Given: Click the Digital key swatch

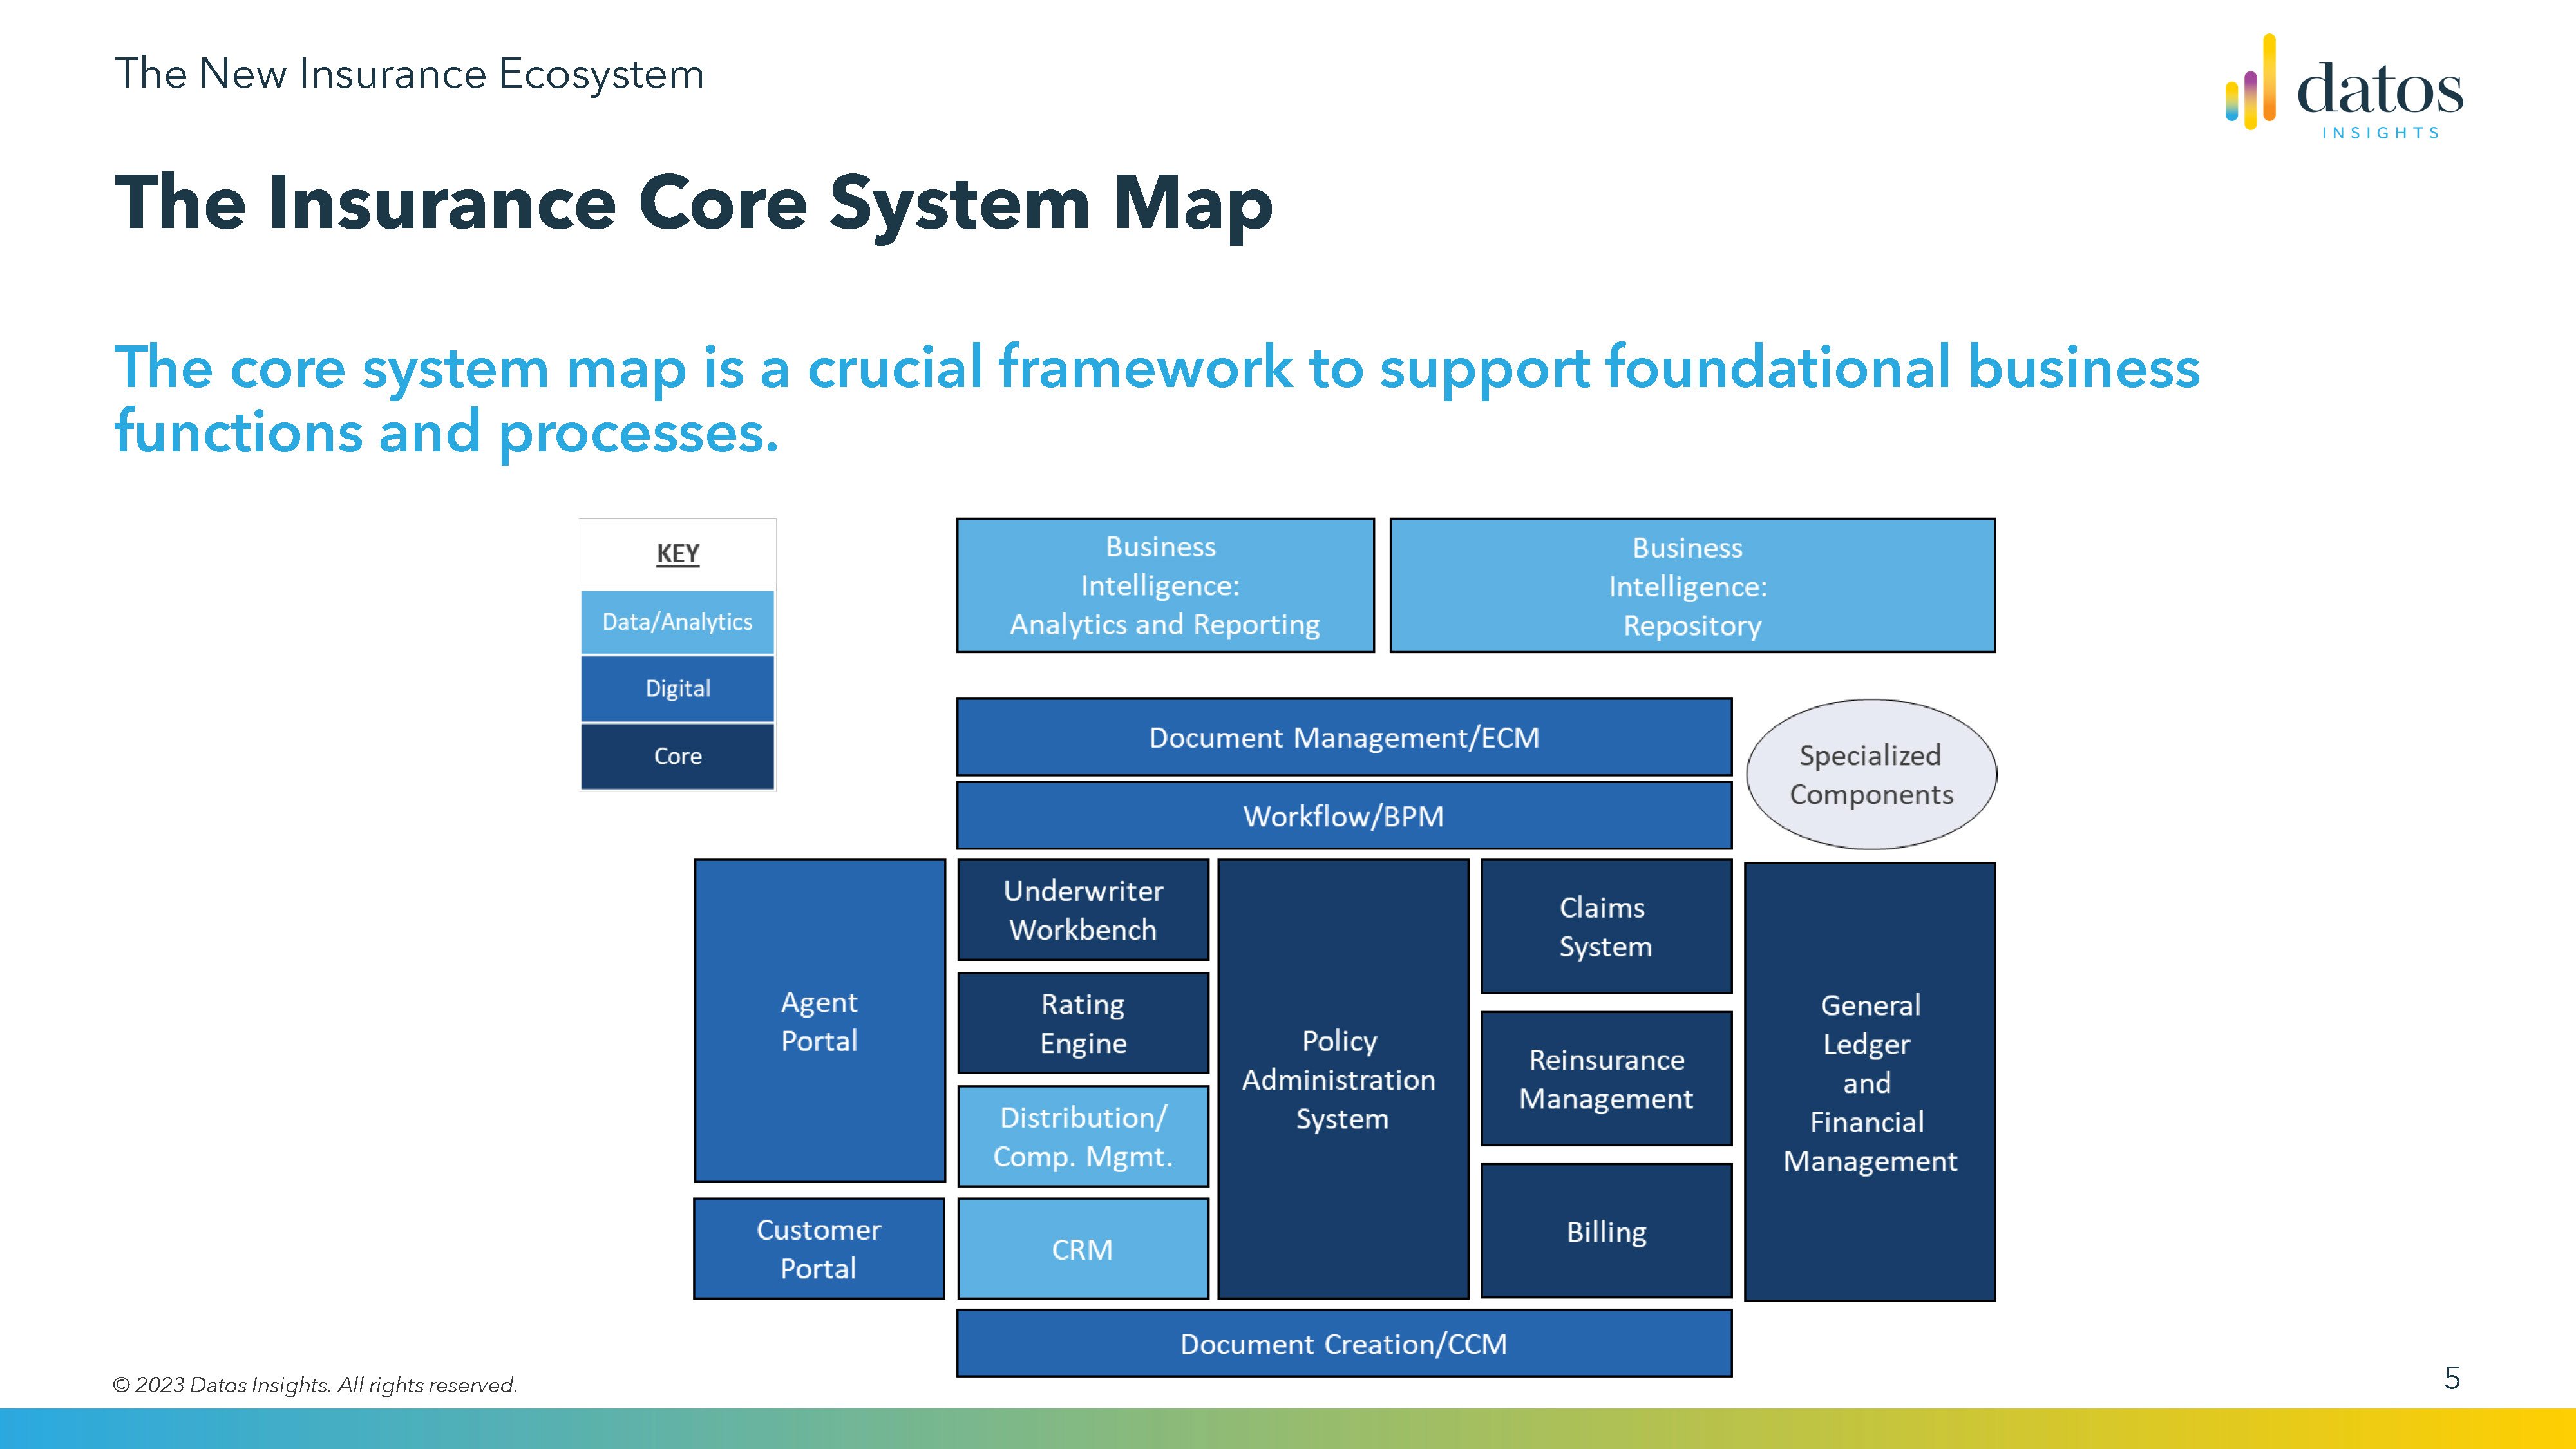Looking at the screenshot, I should [677, 689].
